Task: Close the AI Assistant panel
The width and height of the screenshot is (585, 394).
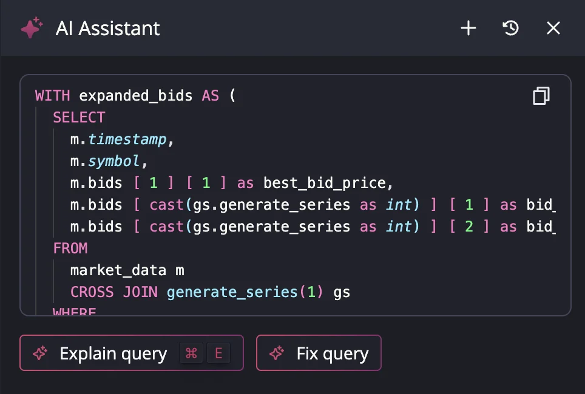Action: [553, 28]
